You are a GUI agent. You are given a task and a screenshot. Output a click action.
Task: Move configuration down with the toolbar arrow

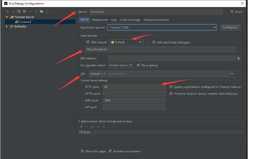coord(36,11)
